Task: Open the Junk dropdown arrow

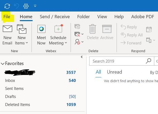Action: pos(82,42)
